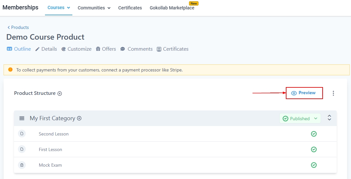
Task: Toggle published status check for First Lesson
Action: click(x=314, y=149)
